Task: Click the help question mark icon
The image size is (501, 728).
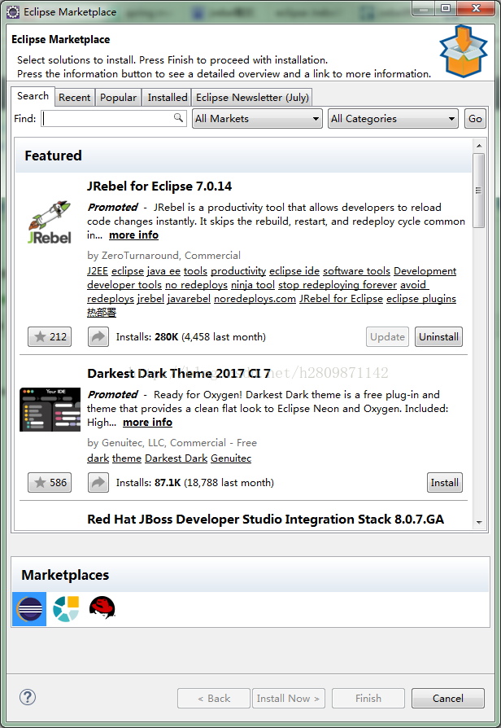Action: [28, 697]
